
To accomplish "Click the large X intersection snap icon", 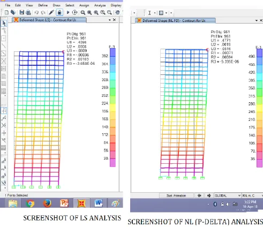I will coord(4,125).
